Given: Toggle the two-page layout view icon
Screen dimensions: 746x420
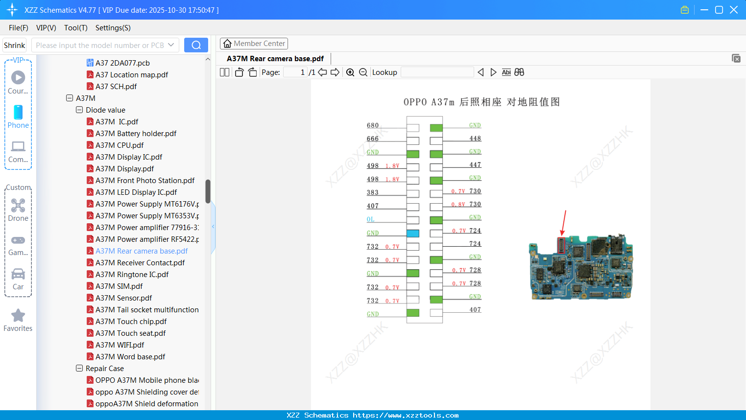Looking at the screenshot, I should [225, 72].
